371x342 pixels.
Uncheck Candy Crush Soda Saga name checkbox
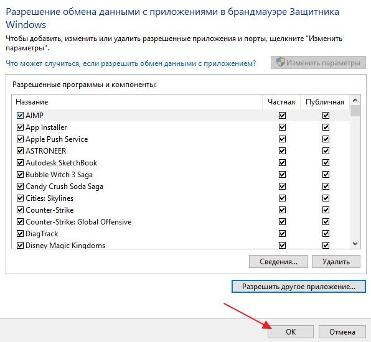coord(20,187)
